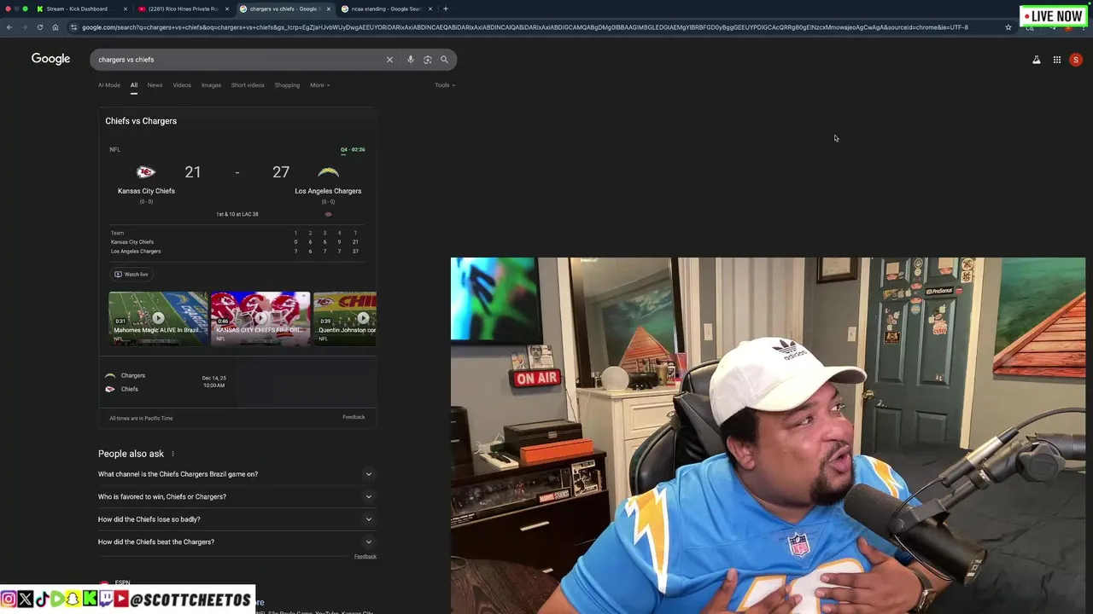Expand 'Who is favored to win, Chiefs or Chargers?'

coord(237,496)
